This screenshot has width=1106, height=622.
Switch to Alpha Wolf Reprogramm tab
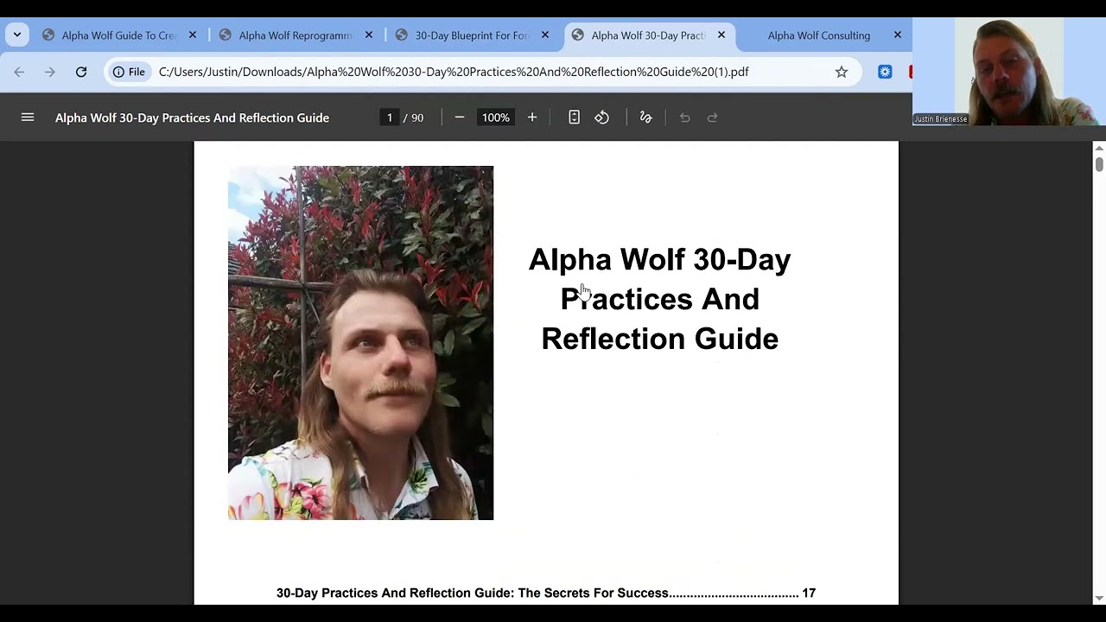point(297,35)
